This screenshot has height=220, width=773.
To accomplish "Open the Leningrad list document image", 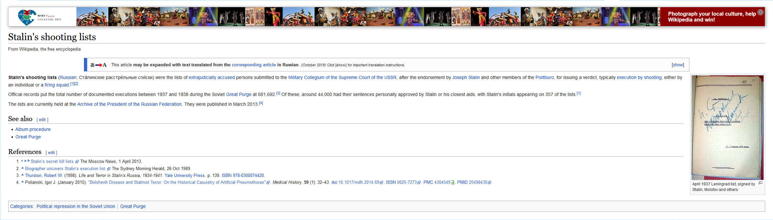I will 727,128.
